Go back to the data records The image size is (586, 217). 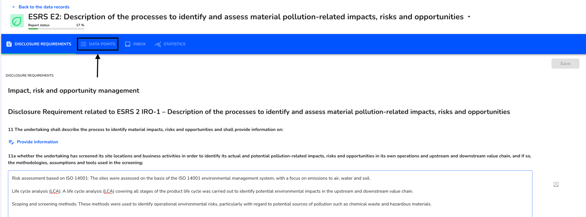[x=44, y=7]
